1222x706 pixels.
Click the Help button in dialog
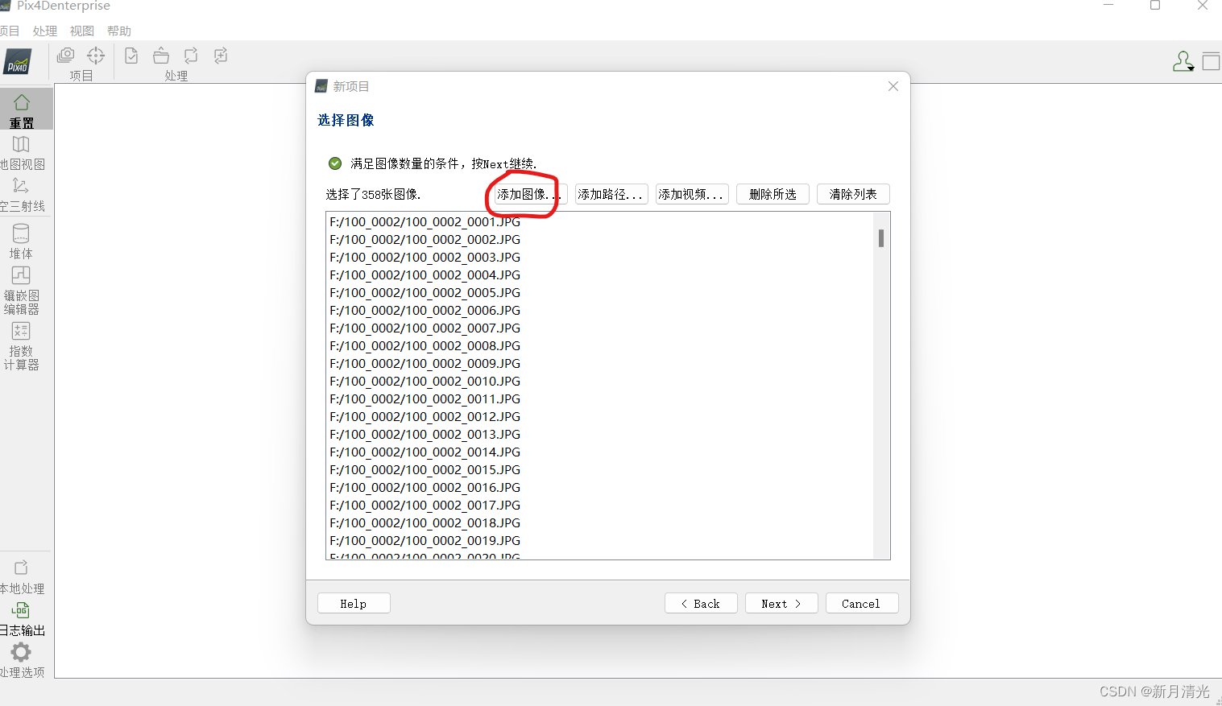(354, 604)
